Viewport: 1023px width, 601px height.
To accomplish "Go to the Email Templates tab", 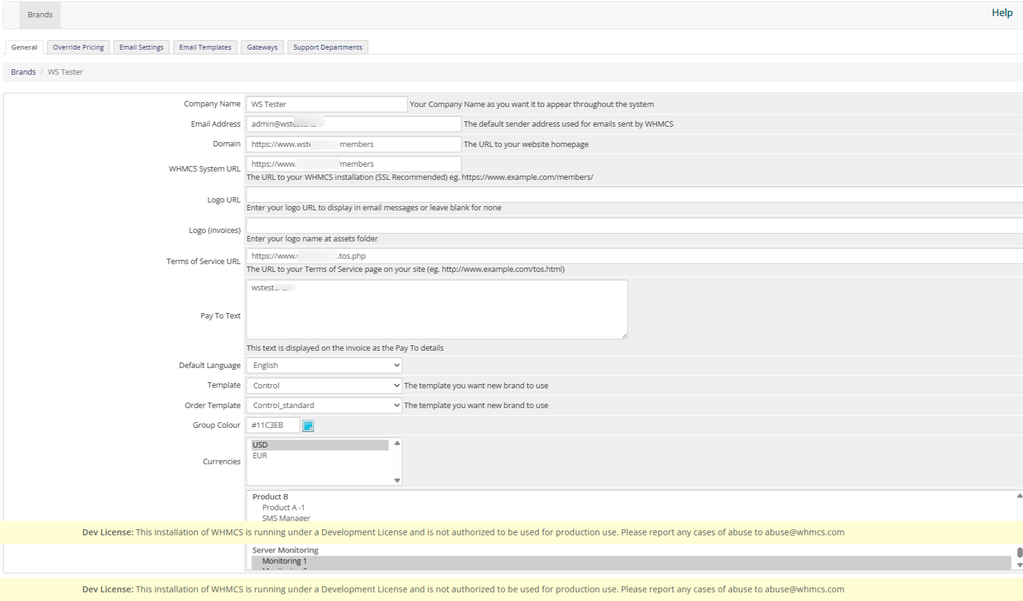I will click(205, 47).
